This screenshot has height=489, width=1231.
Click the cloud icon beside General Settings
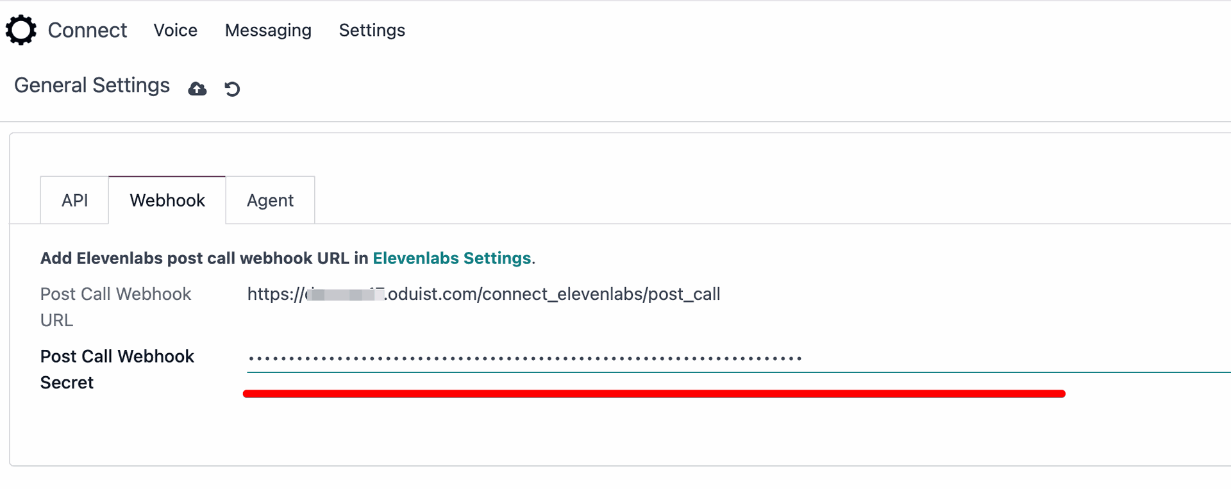197,88
